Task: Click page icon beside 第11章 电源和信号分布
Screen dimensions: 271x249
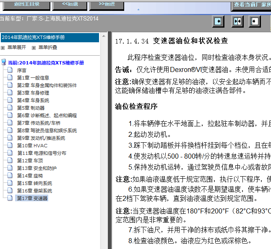Action: [10, 153]
